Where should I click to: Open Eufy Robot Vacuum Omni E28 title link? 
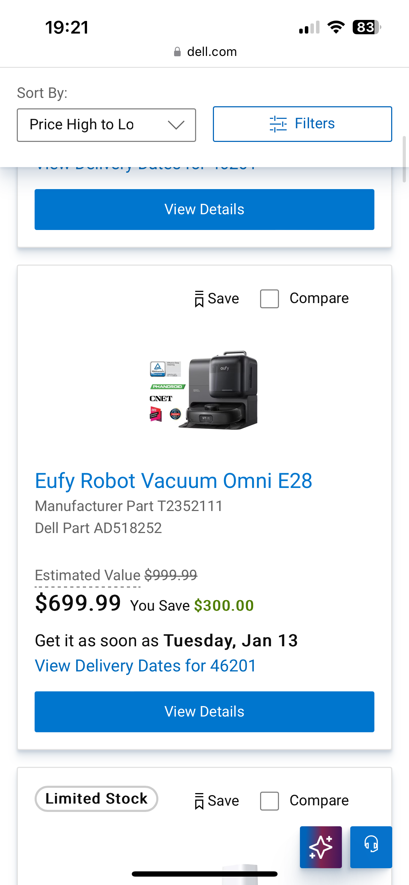[174, 481]
